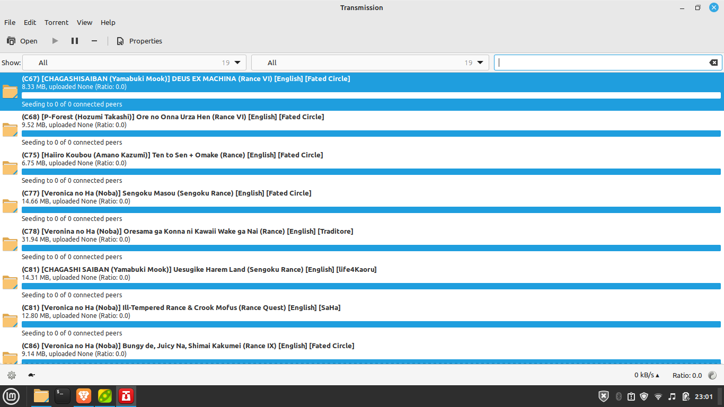Click folder icon of Oresama ga Konna torrent
Screen dimensions: 724x407
(x=10, y=244)
